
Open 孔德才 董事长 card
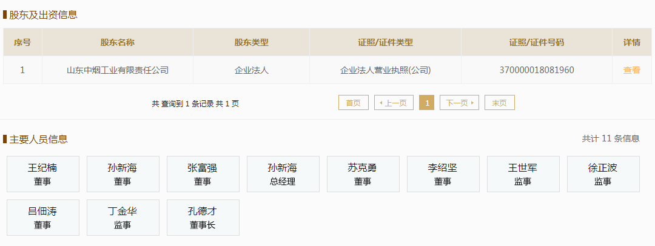pos(203,218)
